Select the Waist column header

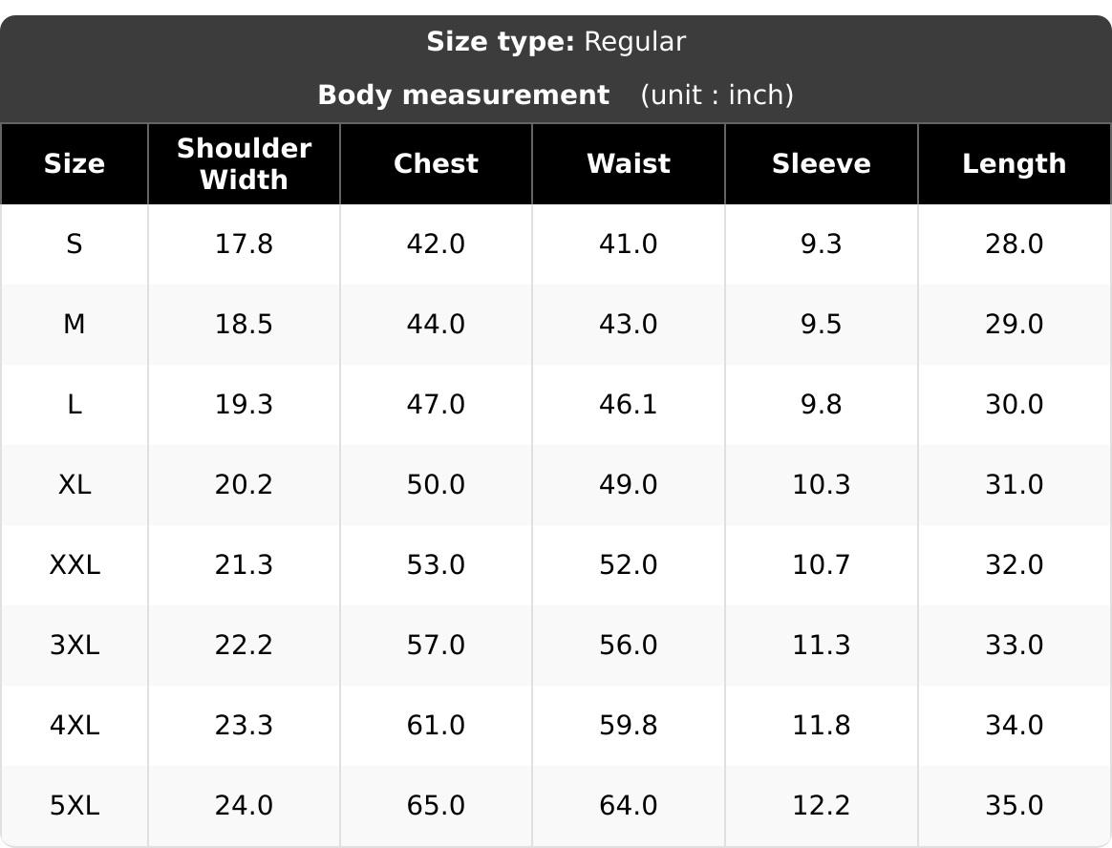tap(629, 164)
